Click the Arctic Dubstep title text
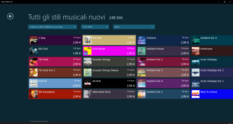The width and height of the screenshot is (233, 124). tap(208, 60)
